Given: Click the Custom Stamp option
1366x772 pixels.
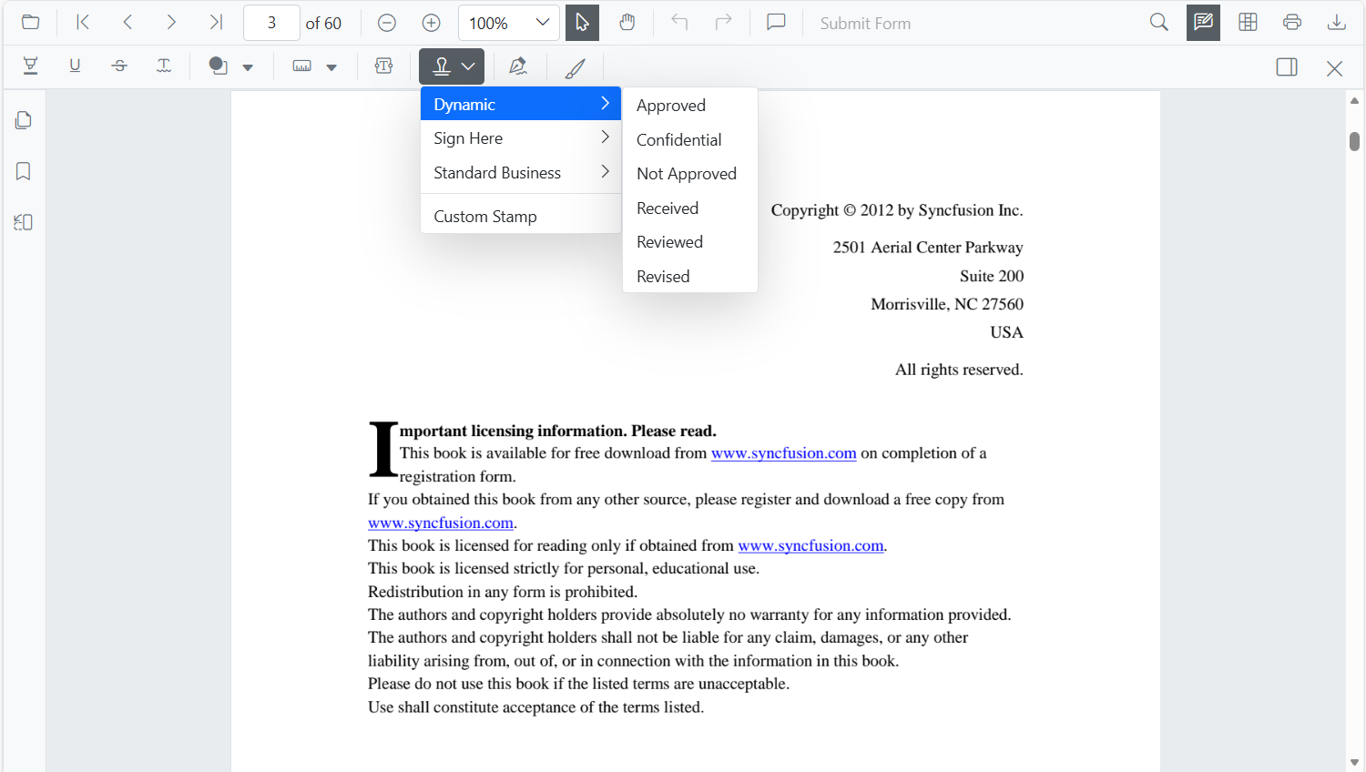Looking at the screenshot, I should pos(484,215).
